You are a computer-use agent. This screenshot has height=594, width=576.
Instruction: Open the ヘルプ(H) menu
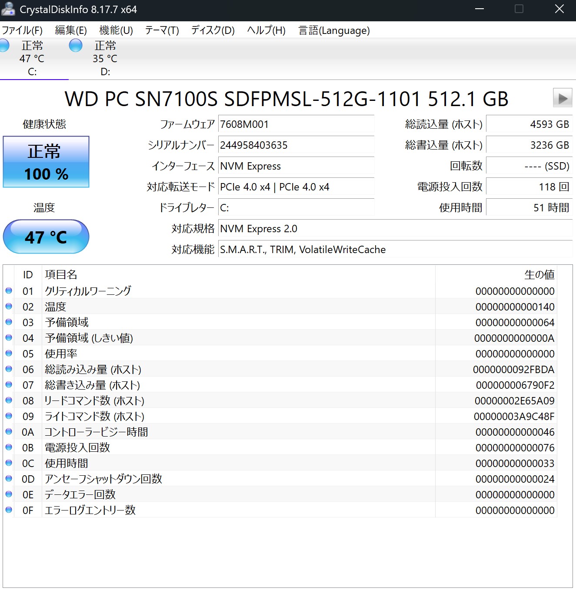(266, 30)
